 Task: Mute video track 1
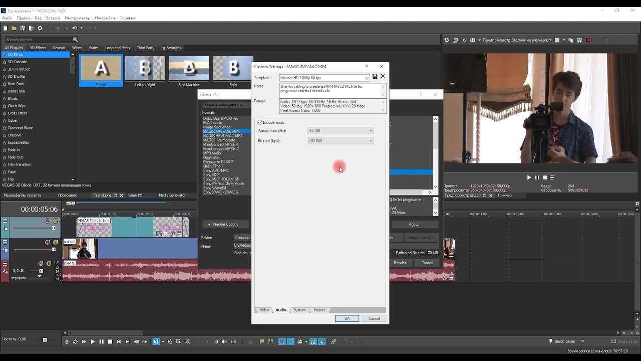pos(48,221)
